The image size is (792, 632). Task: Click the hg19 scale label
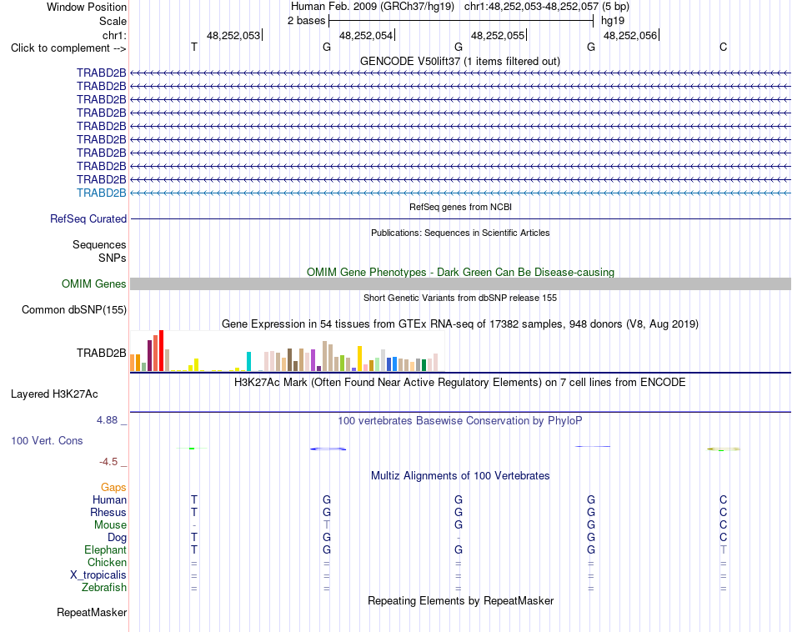(613, 21)
